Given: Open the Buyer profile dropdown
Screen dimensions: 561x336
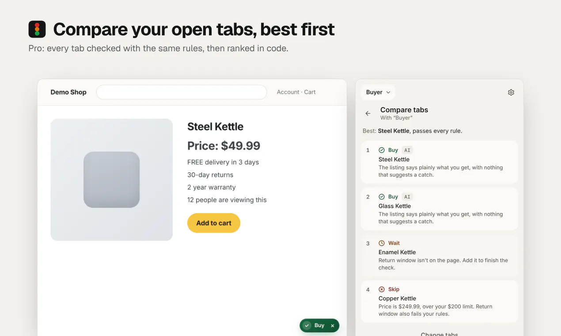Looking at the screenshot, I should click(x=378, y=92).
